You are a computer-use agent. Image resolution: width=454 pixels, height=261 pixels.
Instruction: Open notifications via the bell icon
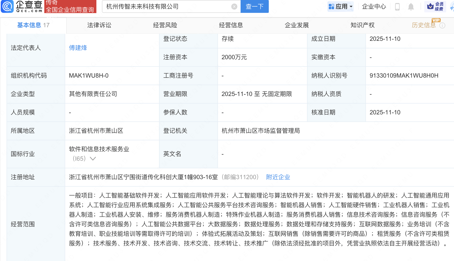(411, 7)
